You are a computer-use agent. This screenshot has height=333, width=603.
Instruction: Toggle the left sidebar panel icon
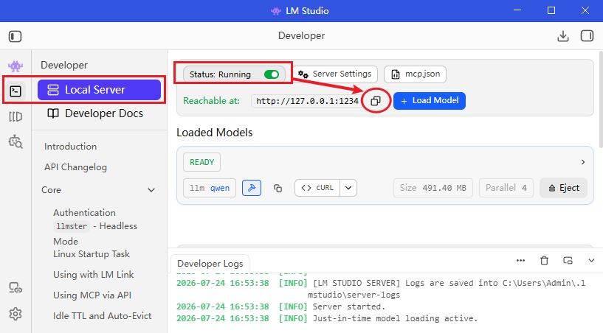click(15, 37)
